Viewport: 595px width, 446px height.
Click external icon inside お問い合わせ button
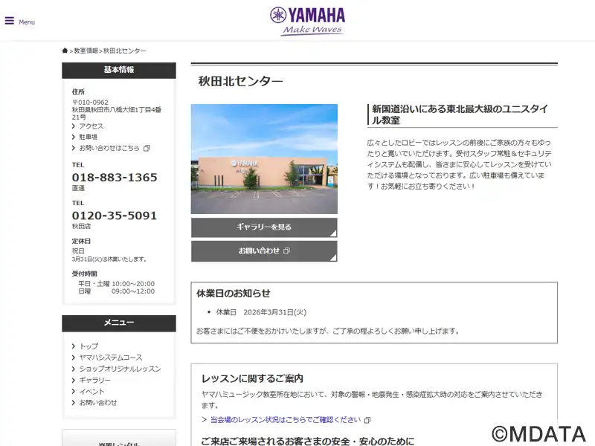pyautogui.click(x=286, y=251)
